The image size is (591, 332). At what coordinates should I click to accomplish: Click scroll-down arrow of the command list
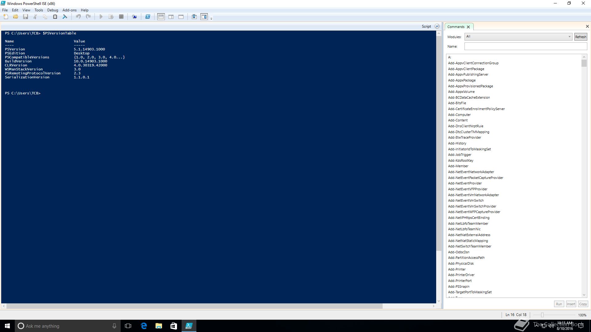584,295
